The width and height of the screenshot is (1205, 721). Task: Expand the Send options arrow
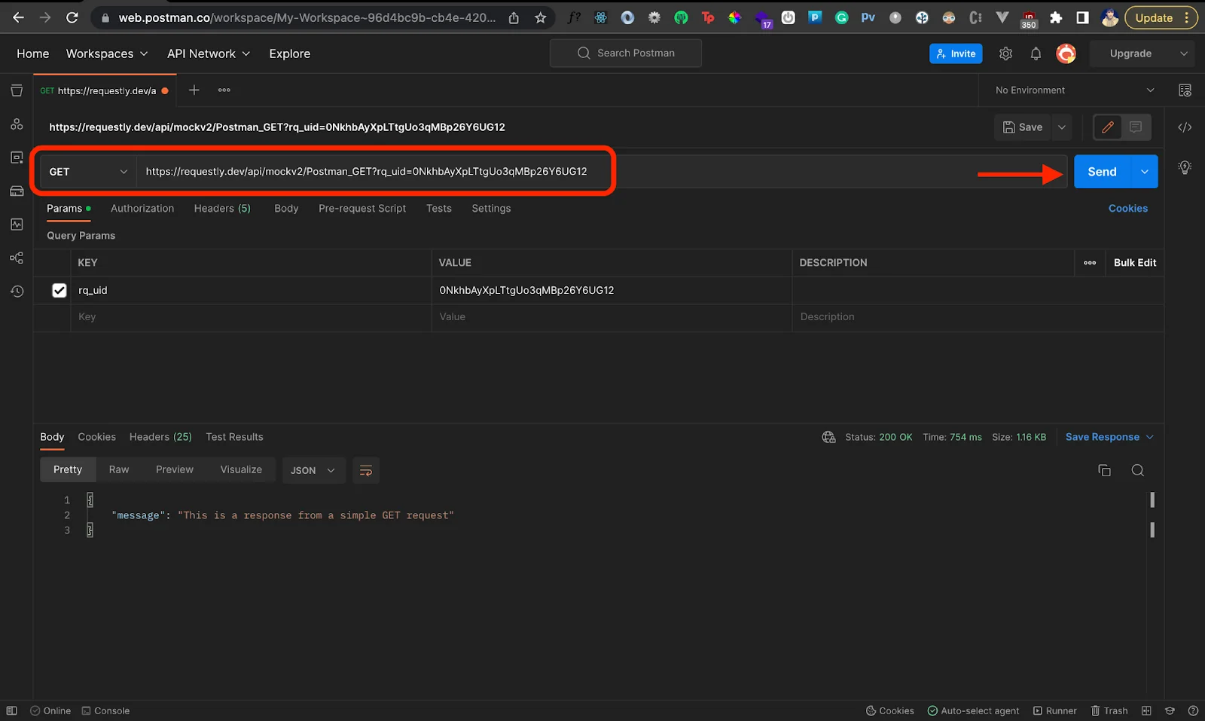point(1144,172)
